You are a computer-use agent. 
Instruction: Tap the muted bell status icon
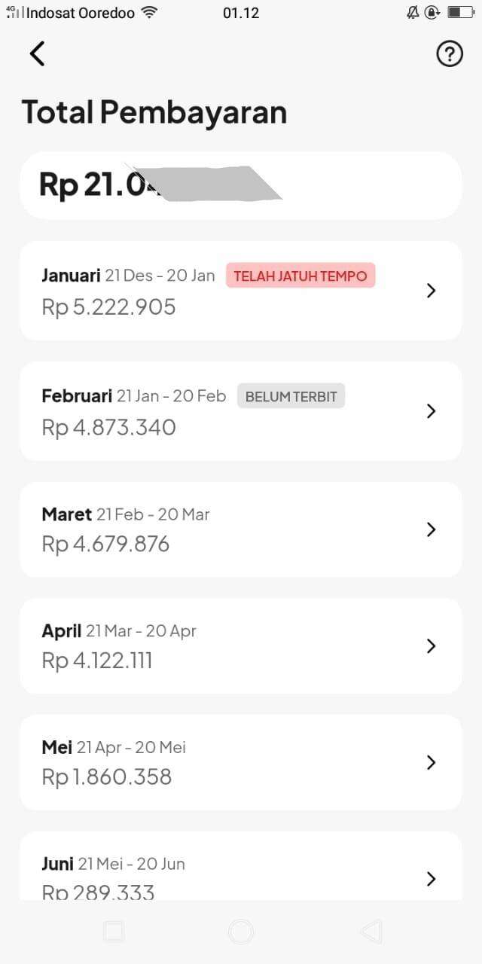(x=413, y=13)
